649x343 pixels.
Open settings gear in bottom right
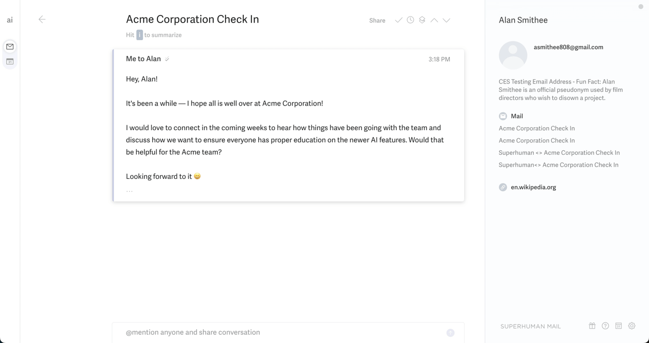coord(632,326)
